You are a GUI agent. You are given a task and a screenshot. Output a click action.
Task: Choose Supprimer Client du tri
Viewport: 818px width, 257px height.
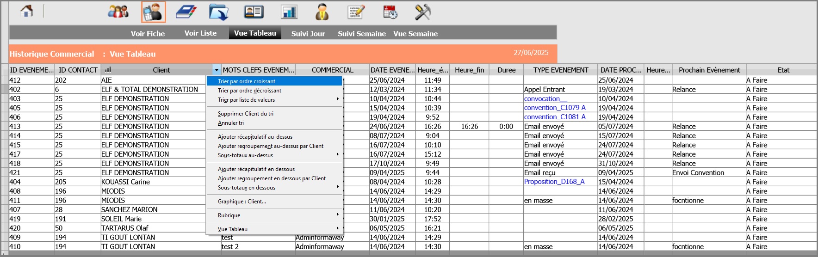pos(274,114)
